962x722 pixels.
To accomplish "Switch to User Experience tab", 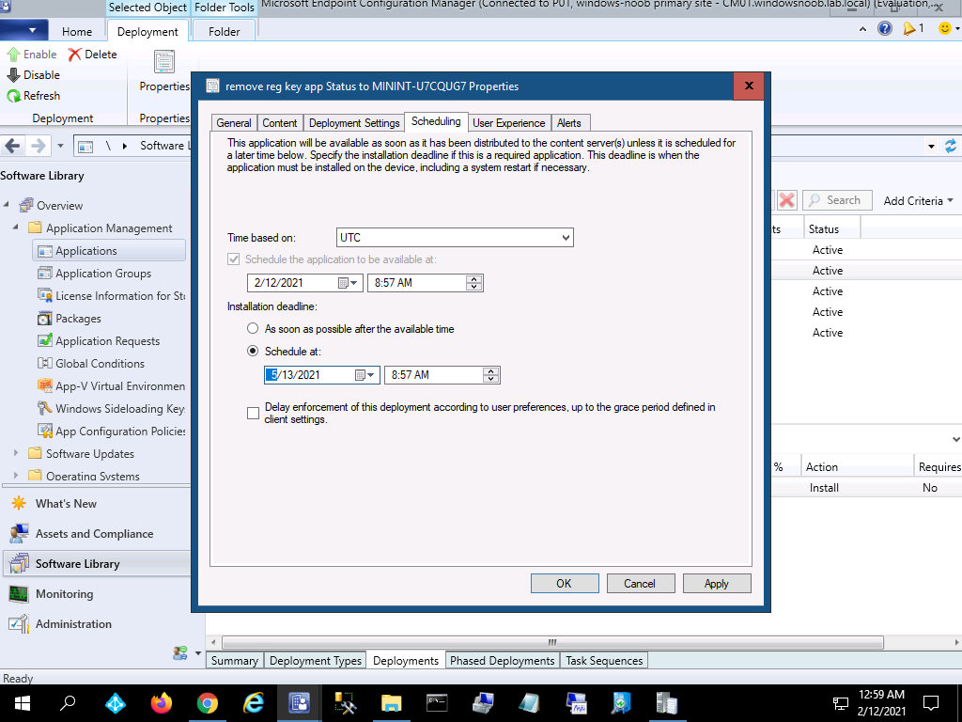I will click(508, 123).
